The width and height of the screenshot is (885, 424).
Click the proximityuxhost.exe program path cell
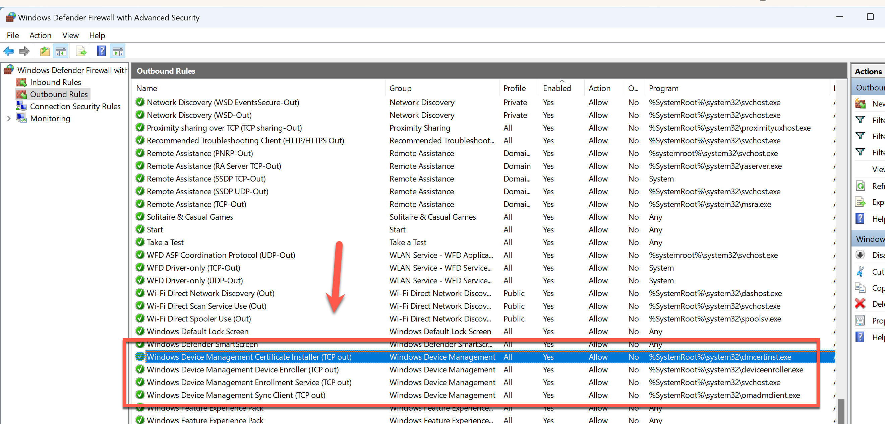click(x=729, y=127)
